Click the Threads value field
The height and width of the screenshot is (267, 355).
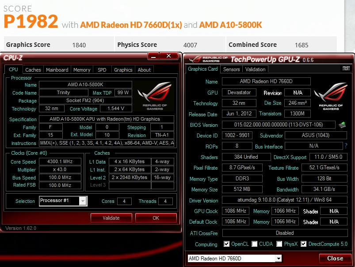point(165,201)
